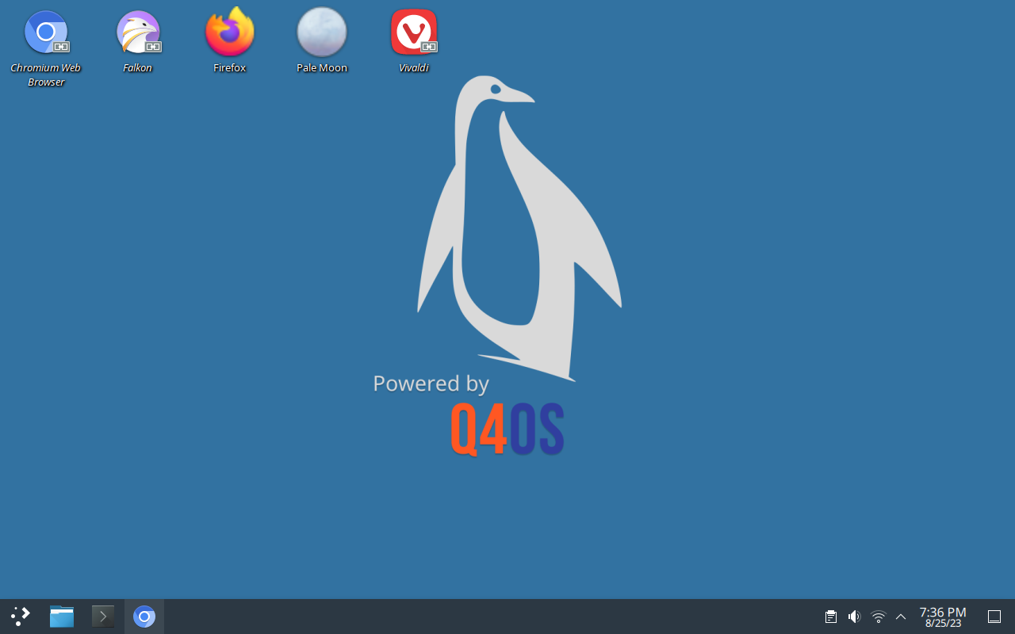
Task: Select the Falkon browser desktop icon
Action: 138,32
